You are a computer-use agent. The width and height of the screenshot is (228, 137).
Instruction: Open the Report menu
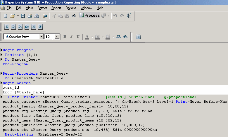pyautogui.click(x=56, y=8)
